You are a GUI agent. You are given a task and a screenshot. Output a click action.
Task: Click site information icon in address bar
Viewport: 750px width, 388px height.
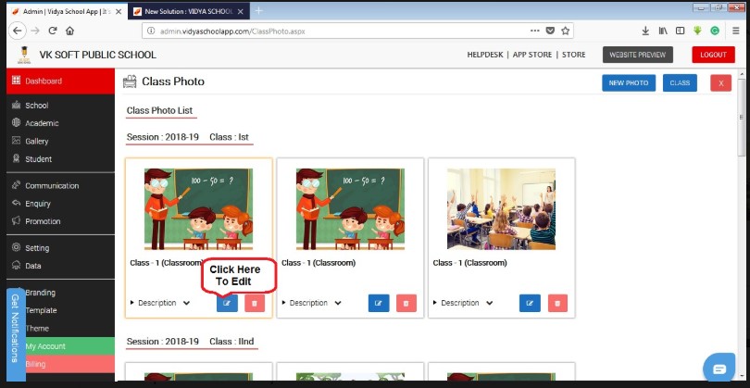pyautogui.click(x=151, y=31)
